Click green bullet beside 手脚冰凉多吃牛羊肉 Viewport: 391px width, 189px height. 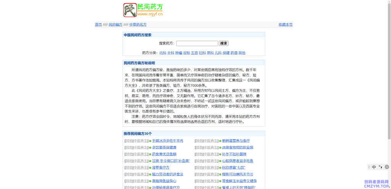click(x=150, y=141)
